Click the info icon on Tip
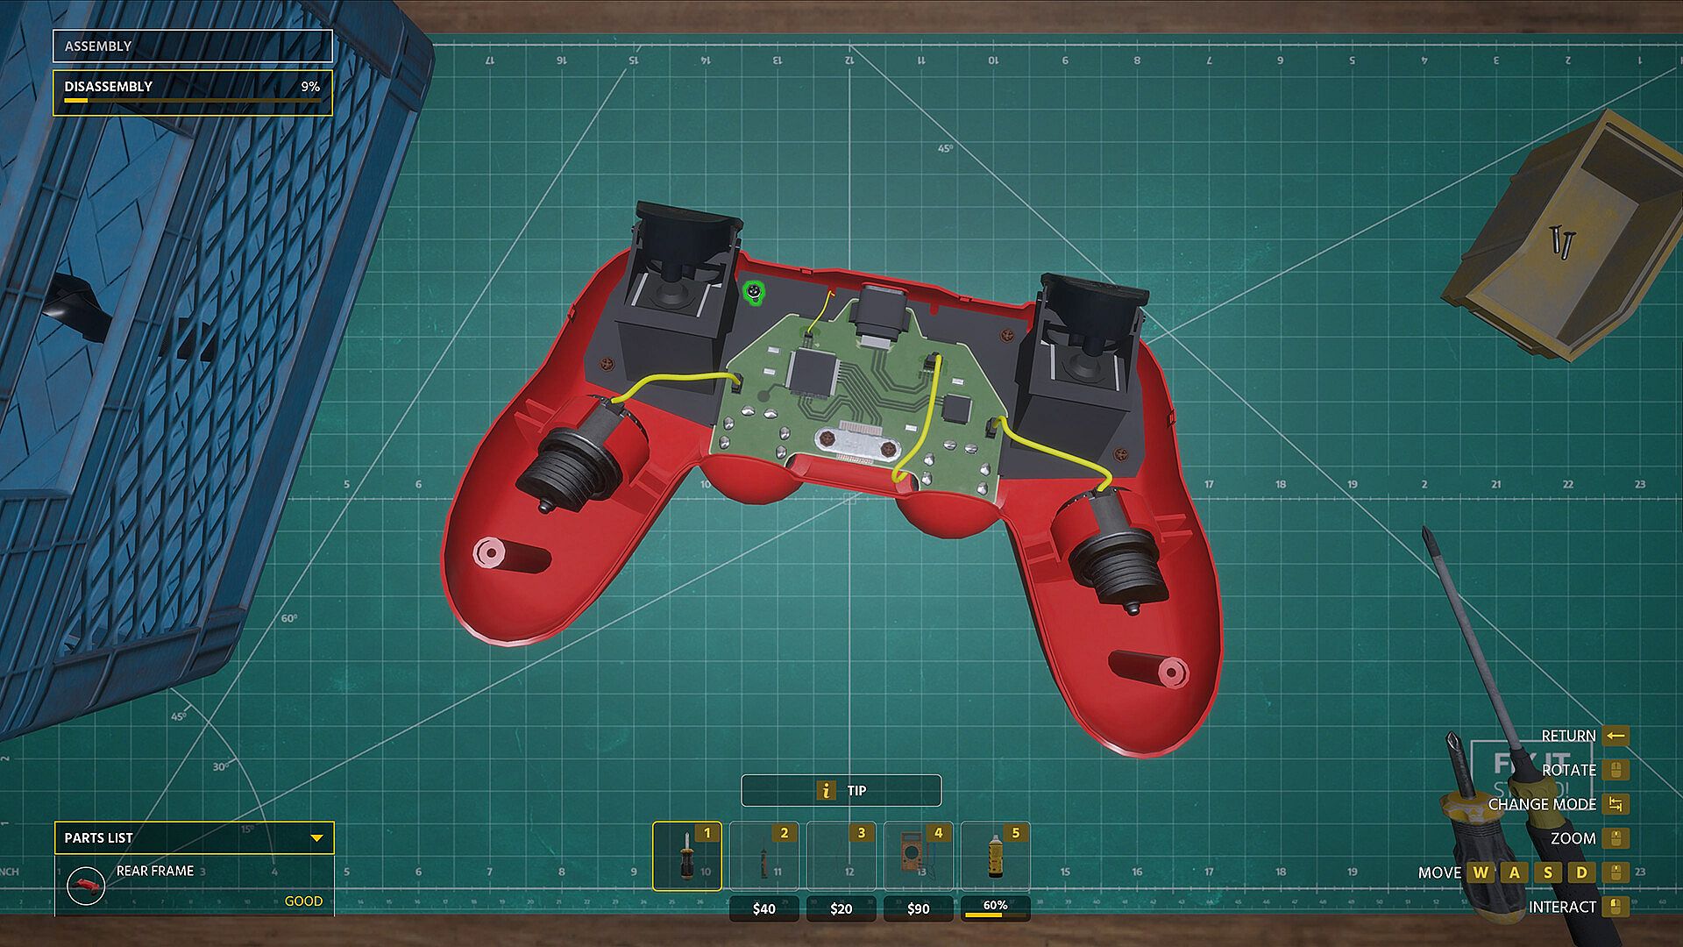This screenshot has height=947, width=1683. pyautogui.click(x=826, y=790)
